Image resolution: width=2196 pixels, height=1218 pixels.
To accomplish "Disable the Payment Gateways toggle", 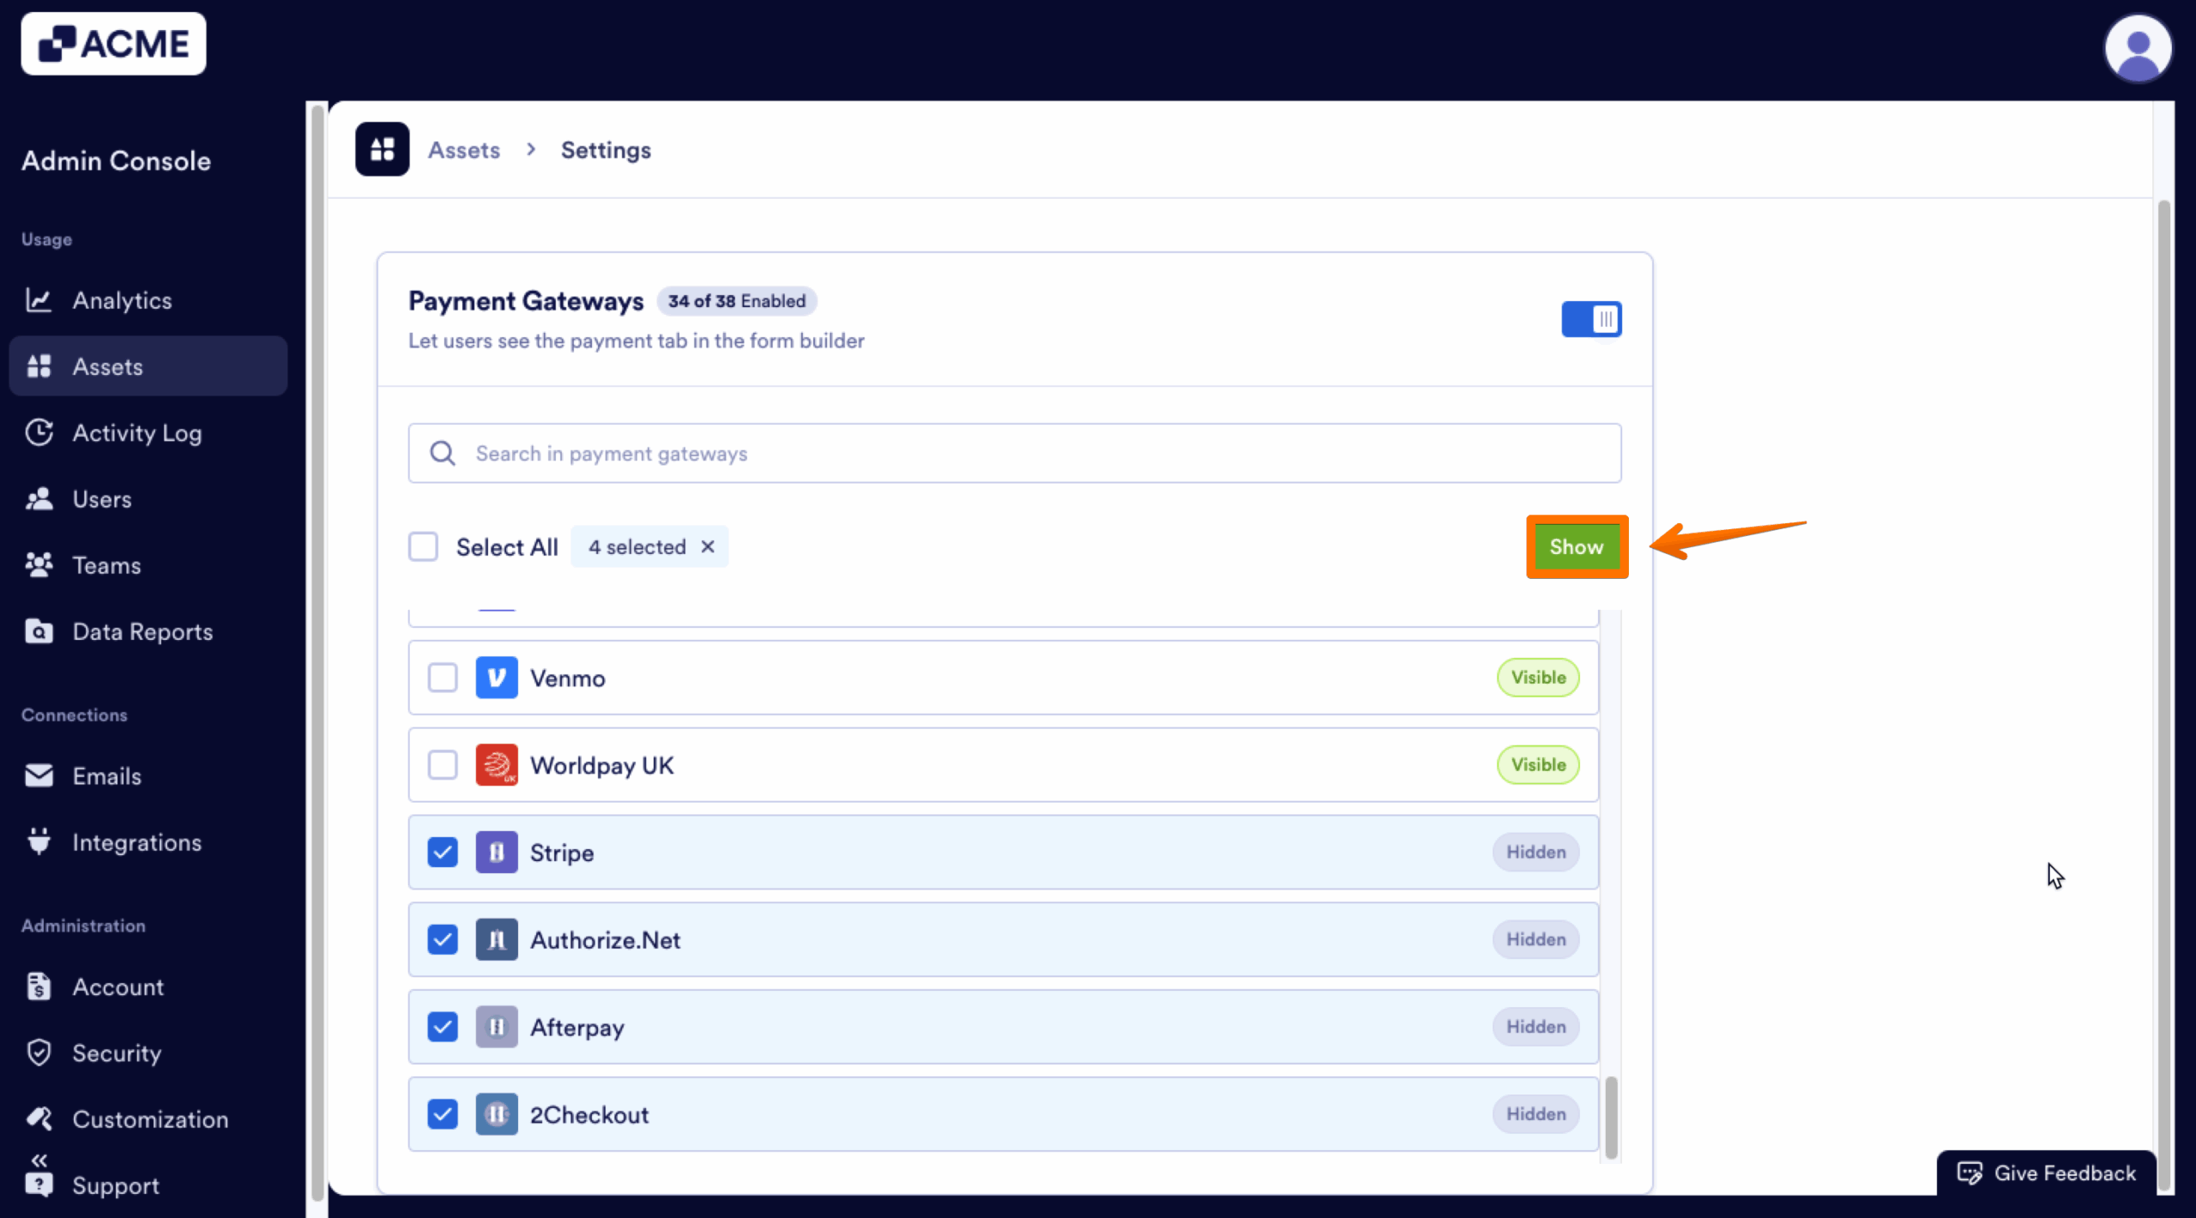I will click(x=1590, y=318).
